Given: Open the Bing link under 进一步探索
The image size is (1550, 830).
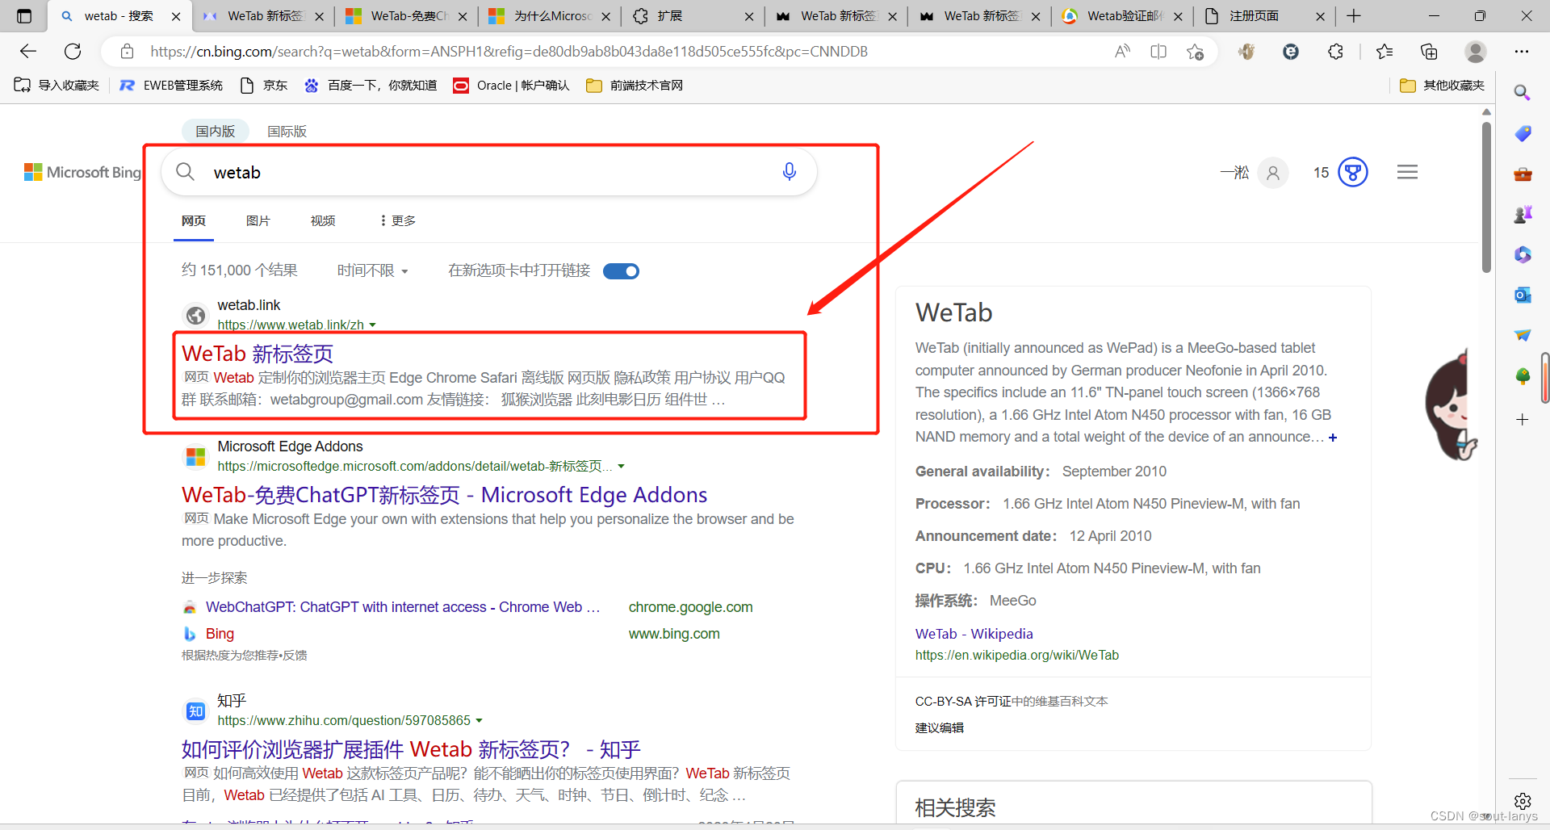Looking at the screenshot, I should 220,634.
